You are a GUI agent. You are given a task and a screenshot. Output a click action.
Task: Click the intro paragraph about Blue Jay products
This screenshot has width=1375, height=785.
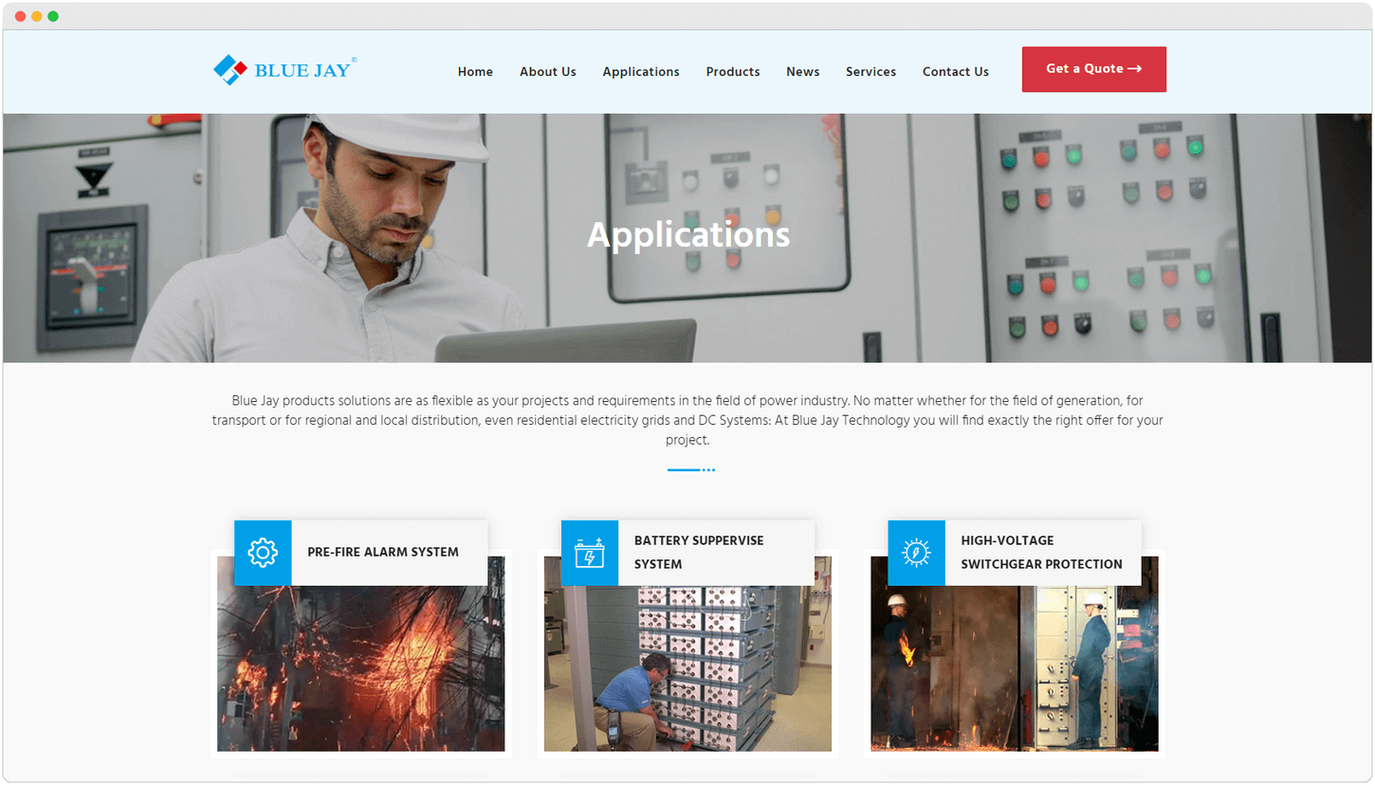click(687, 420)
